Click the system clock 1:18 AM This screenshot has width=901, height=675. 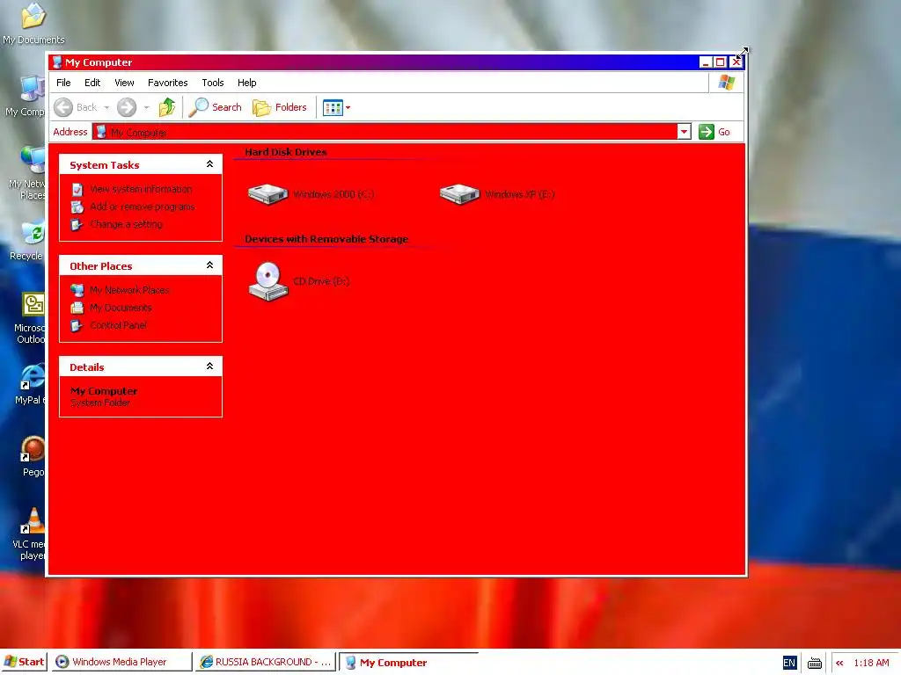[x=871, y=663]
